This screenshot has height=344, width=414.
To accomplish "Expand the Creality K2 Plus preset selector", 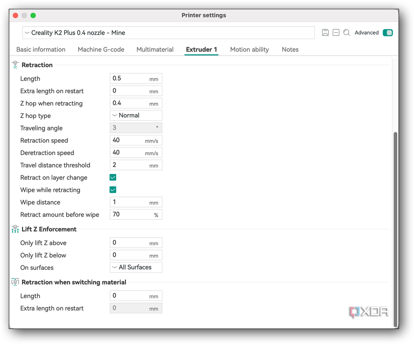I will pos(168,33).
